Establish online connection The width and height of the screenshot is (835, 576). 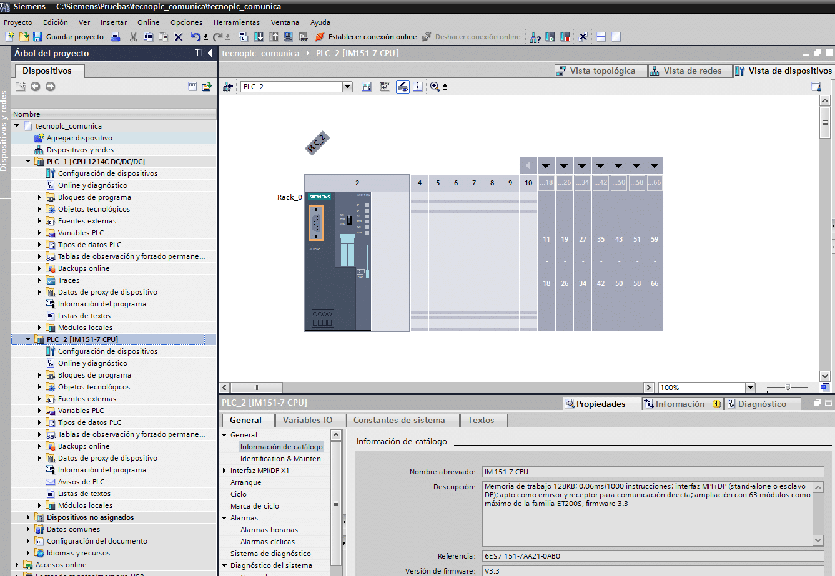click(366, 37)
